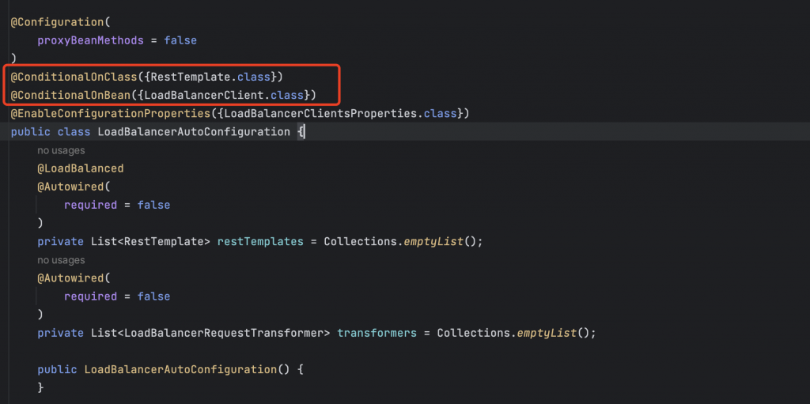Click the "no usages" hint above @LoadBalanced
Image resolution: width=810 pixels, height=404 pixels.
61,150
